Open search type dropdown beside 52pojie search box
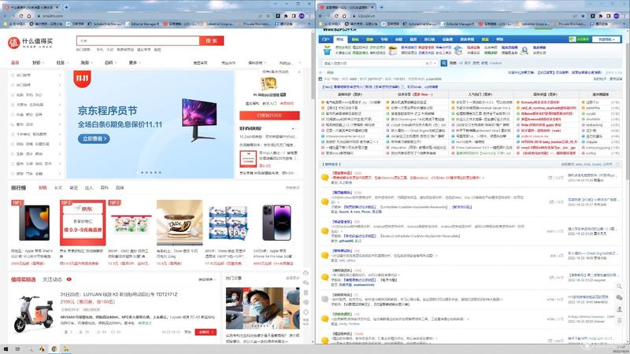Image resolution: width=630 pixels, height=354 pixels. point(431,63)
